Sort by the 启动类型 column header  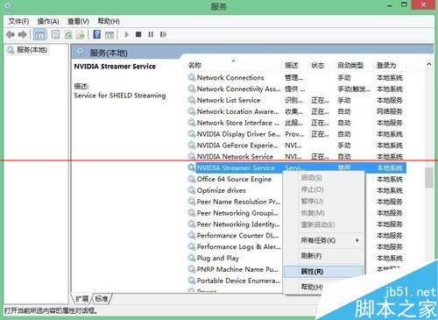pos(355,65)
